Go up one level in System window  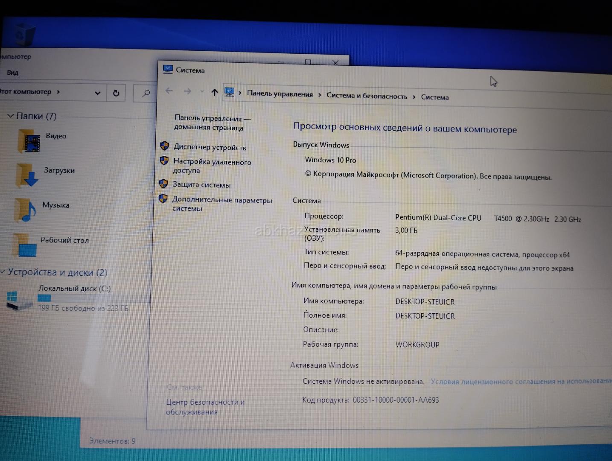click(214, 92)
